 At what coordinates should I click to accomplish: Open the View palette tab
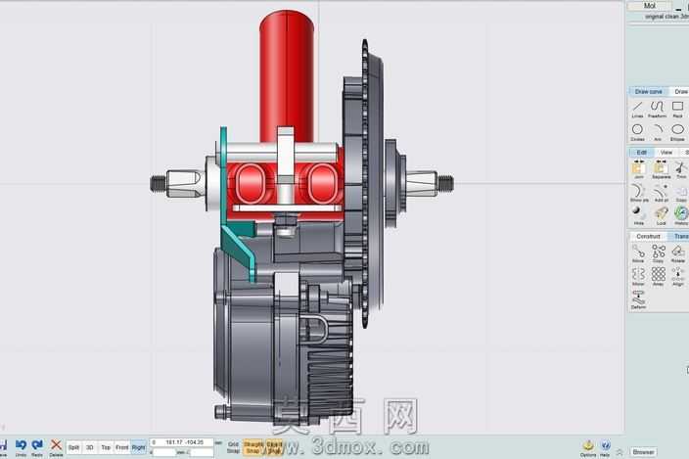(x=666, y=152)
